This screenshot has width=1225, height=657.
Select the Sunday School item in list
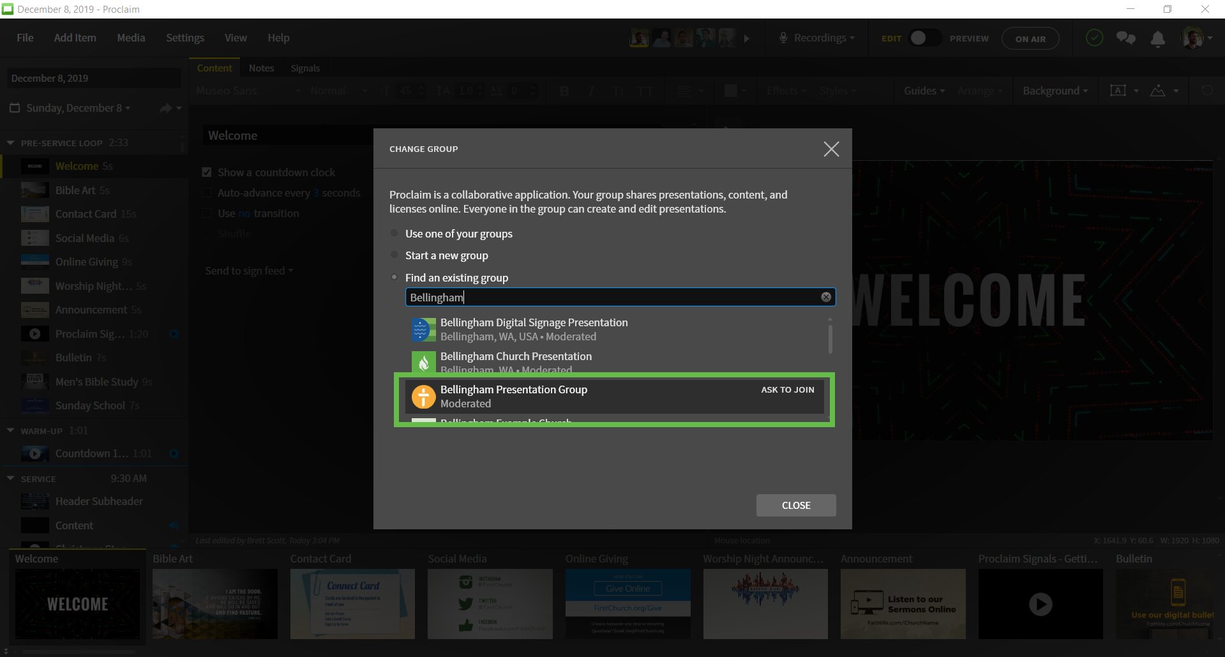(x=93, y=405)
